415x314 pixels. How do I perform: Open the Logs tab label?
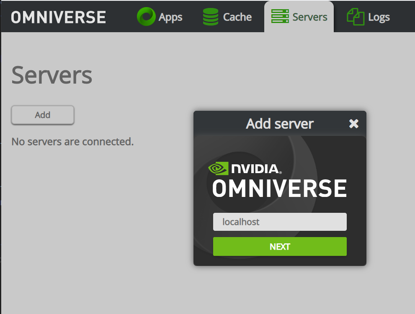point(379,18)
